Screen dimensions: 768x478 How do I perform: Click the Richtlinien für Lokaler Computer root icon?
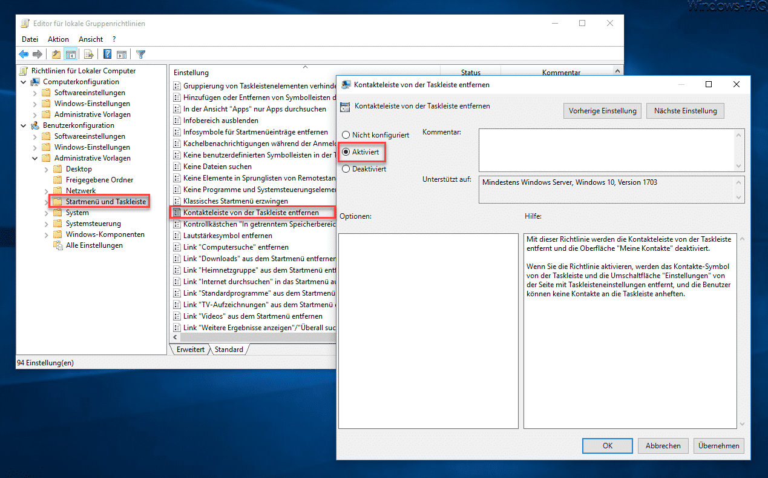click(24, 71)
